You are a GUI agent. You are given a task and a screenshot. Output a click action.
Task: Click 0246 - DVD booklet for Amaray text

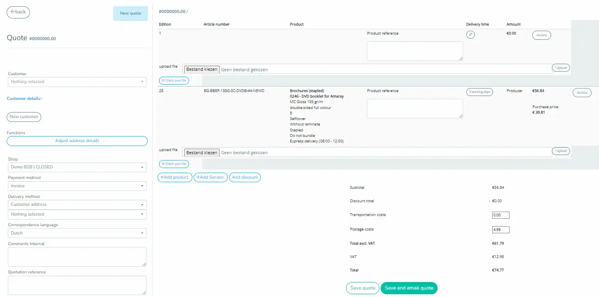pyautogui.click(x=317, y=96)
